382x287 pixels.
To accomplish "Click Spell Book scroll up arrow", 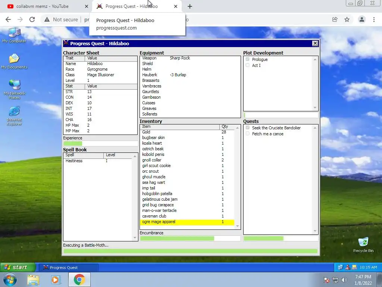I will 135,156.
